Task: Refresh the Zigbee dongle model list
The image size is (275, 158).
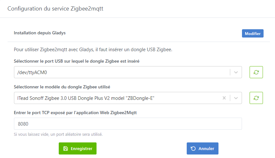Action: click(256, 98)
